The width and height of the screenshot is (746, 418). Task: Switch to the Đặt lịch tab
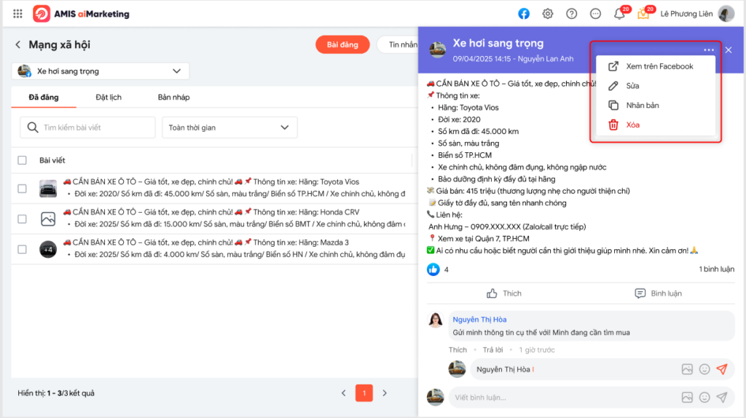109,98
